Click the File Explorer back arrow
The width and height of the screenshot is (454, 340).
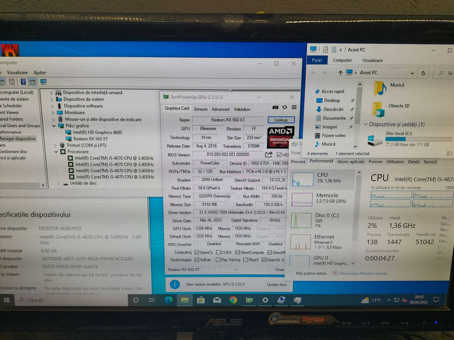[313, 73]
